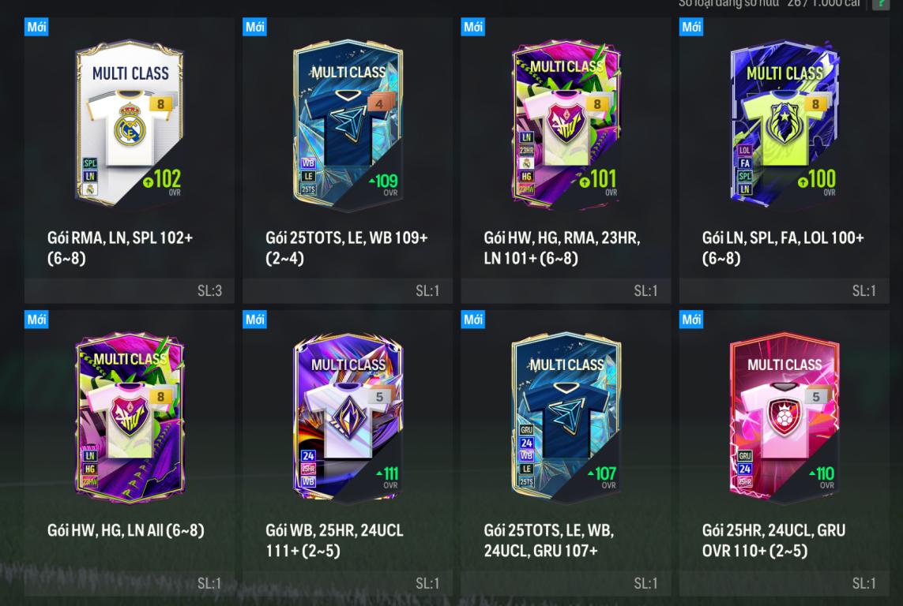Click the green help icon at top right
Viewport: 903px width, 606px height.
[881, 3]
